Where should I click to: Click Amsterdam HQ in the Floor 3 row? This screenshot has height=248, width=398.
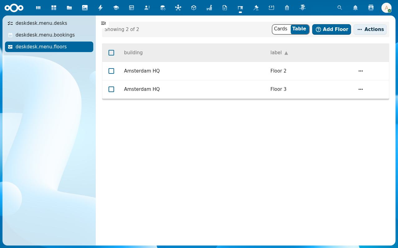(142, 89)
